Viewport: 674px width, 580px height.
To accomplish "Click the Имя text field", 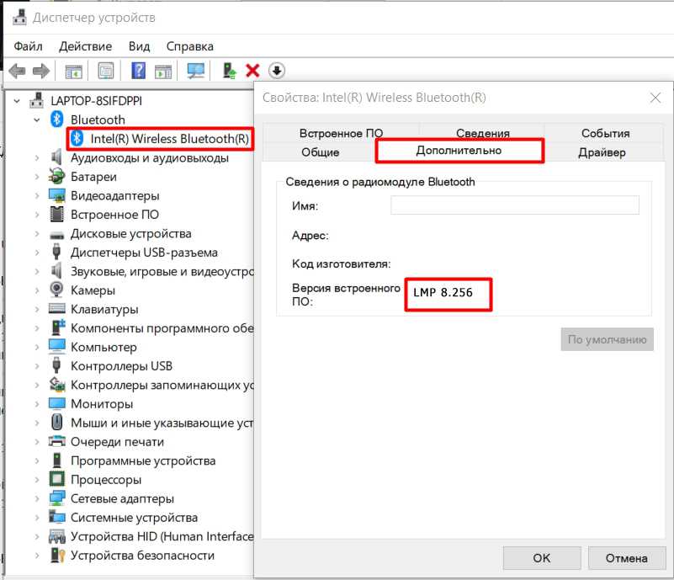I will coord(514,205).
